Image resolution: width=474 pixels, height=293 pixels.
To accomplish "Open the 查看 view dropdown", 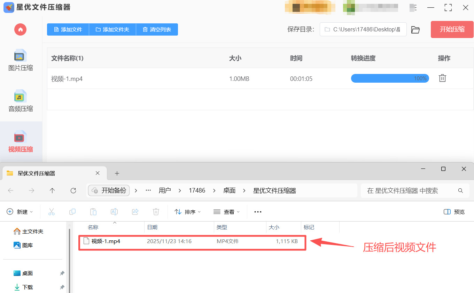I will (x=226, y=212).
